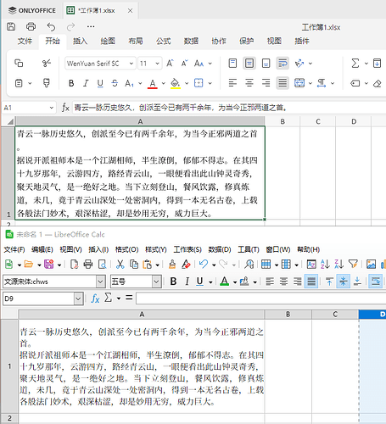Click the LibreOffice formula input line

[x=260, y=298]
